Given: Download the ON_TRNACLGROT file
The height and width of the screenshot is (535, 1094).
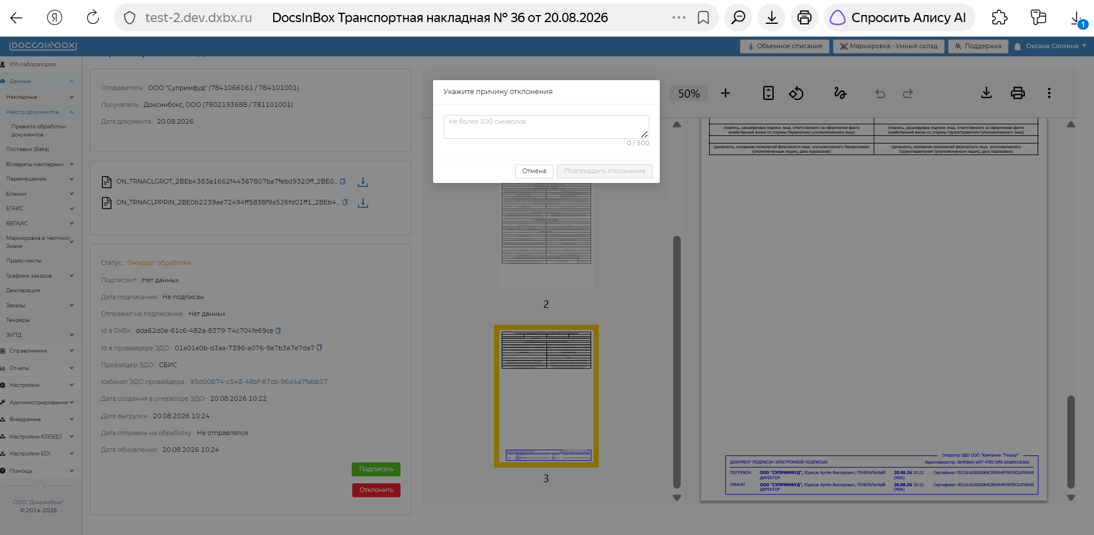Looking at the screenshot, I should 363,182.
